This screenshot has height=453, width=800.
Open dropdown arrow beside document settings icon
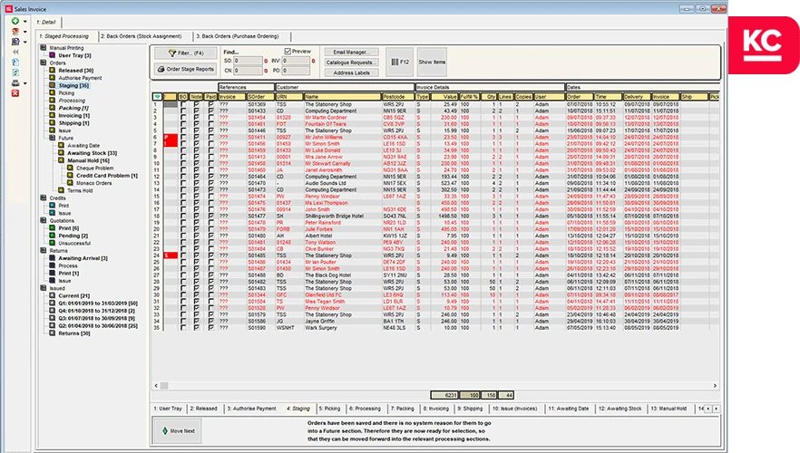[25, 42]
